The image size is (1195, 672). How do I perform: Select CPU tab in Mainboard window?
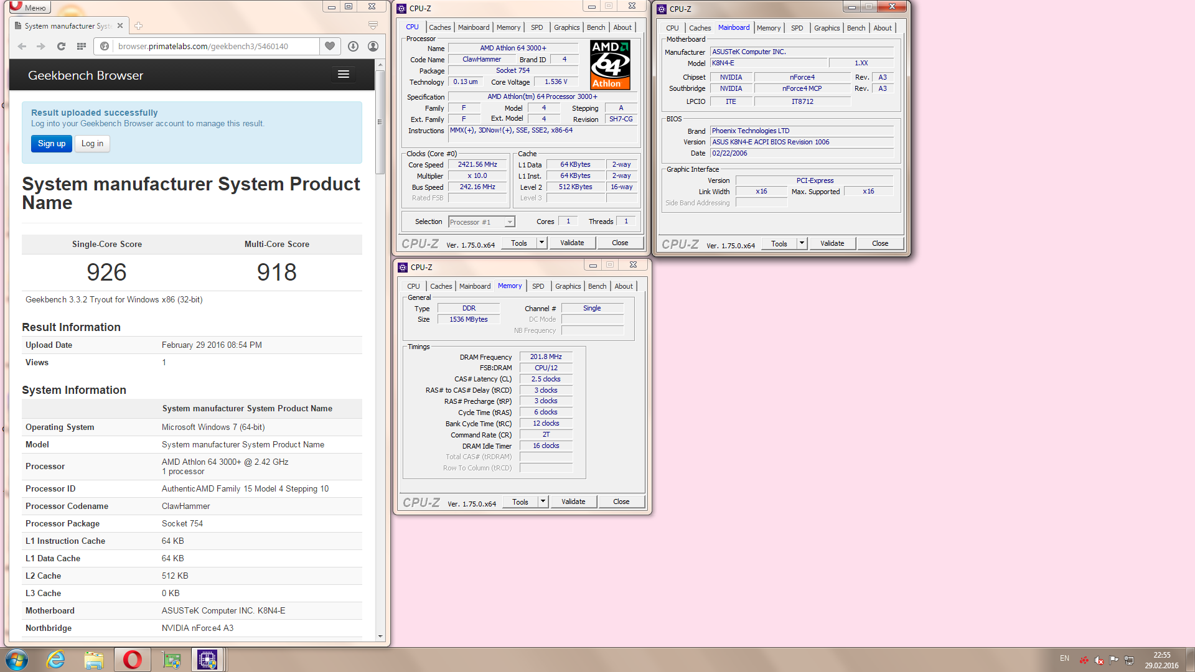pos(672,28)
